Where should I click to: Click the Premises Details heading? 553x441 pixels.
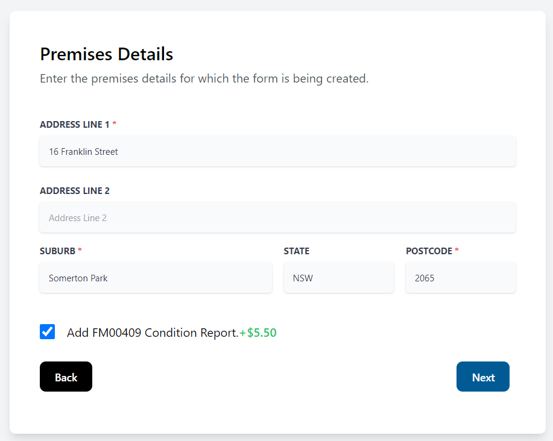coord(106,54)
